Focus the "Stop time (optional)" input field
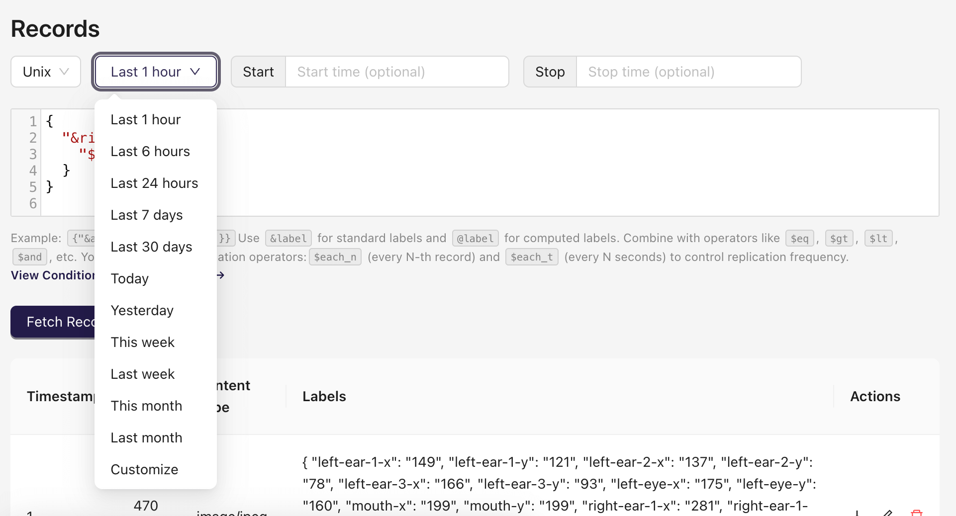This screenshot has width=956, height=516. (688, 72)
